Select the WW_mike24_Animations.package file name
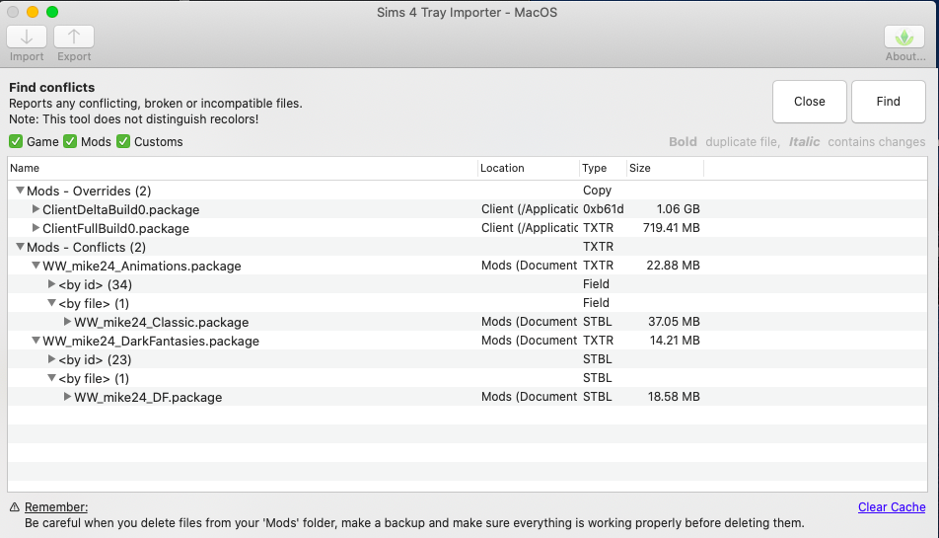This screenshot has width=939, height=538. [x=142, y=266]
